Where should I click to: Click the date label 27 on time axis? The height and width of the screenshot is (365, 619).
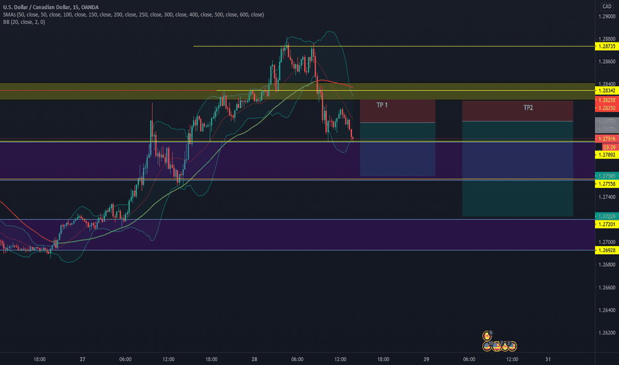click(82, 359)
